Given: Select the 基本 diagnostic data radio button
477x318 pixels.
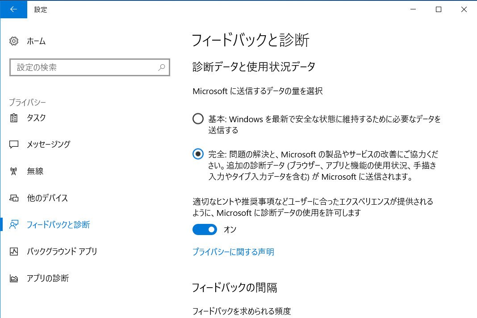Looking at the screenshot, I should point(198,119).
